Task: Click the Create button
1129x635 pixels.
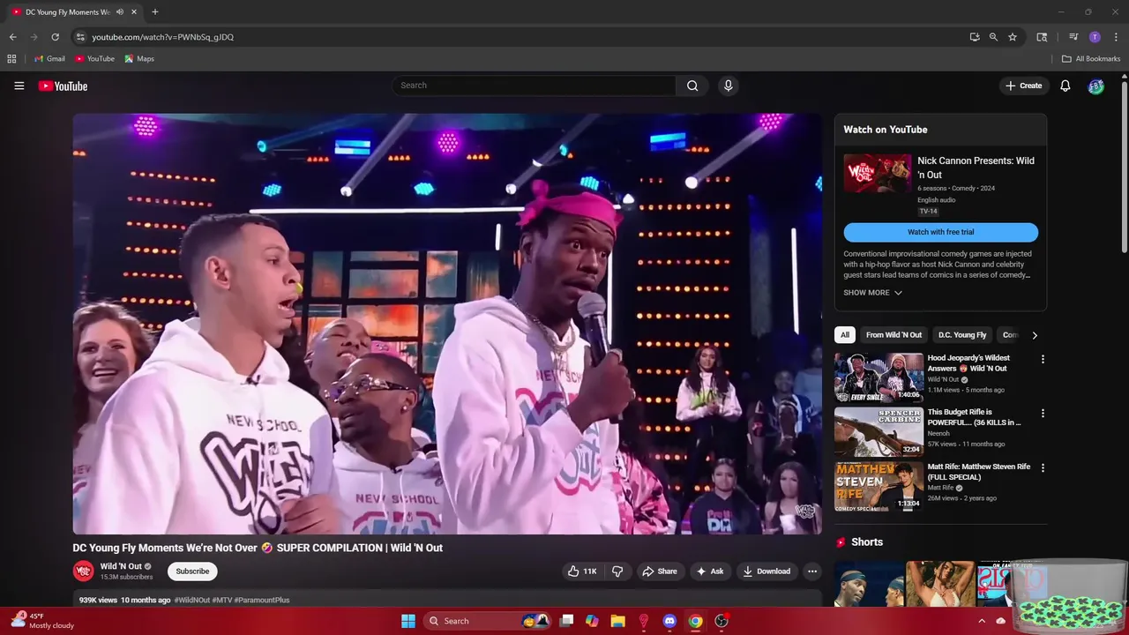Action: 1023,86
